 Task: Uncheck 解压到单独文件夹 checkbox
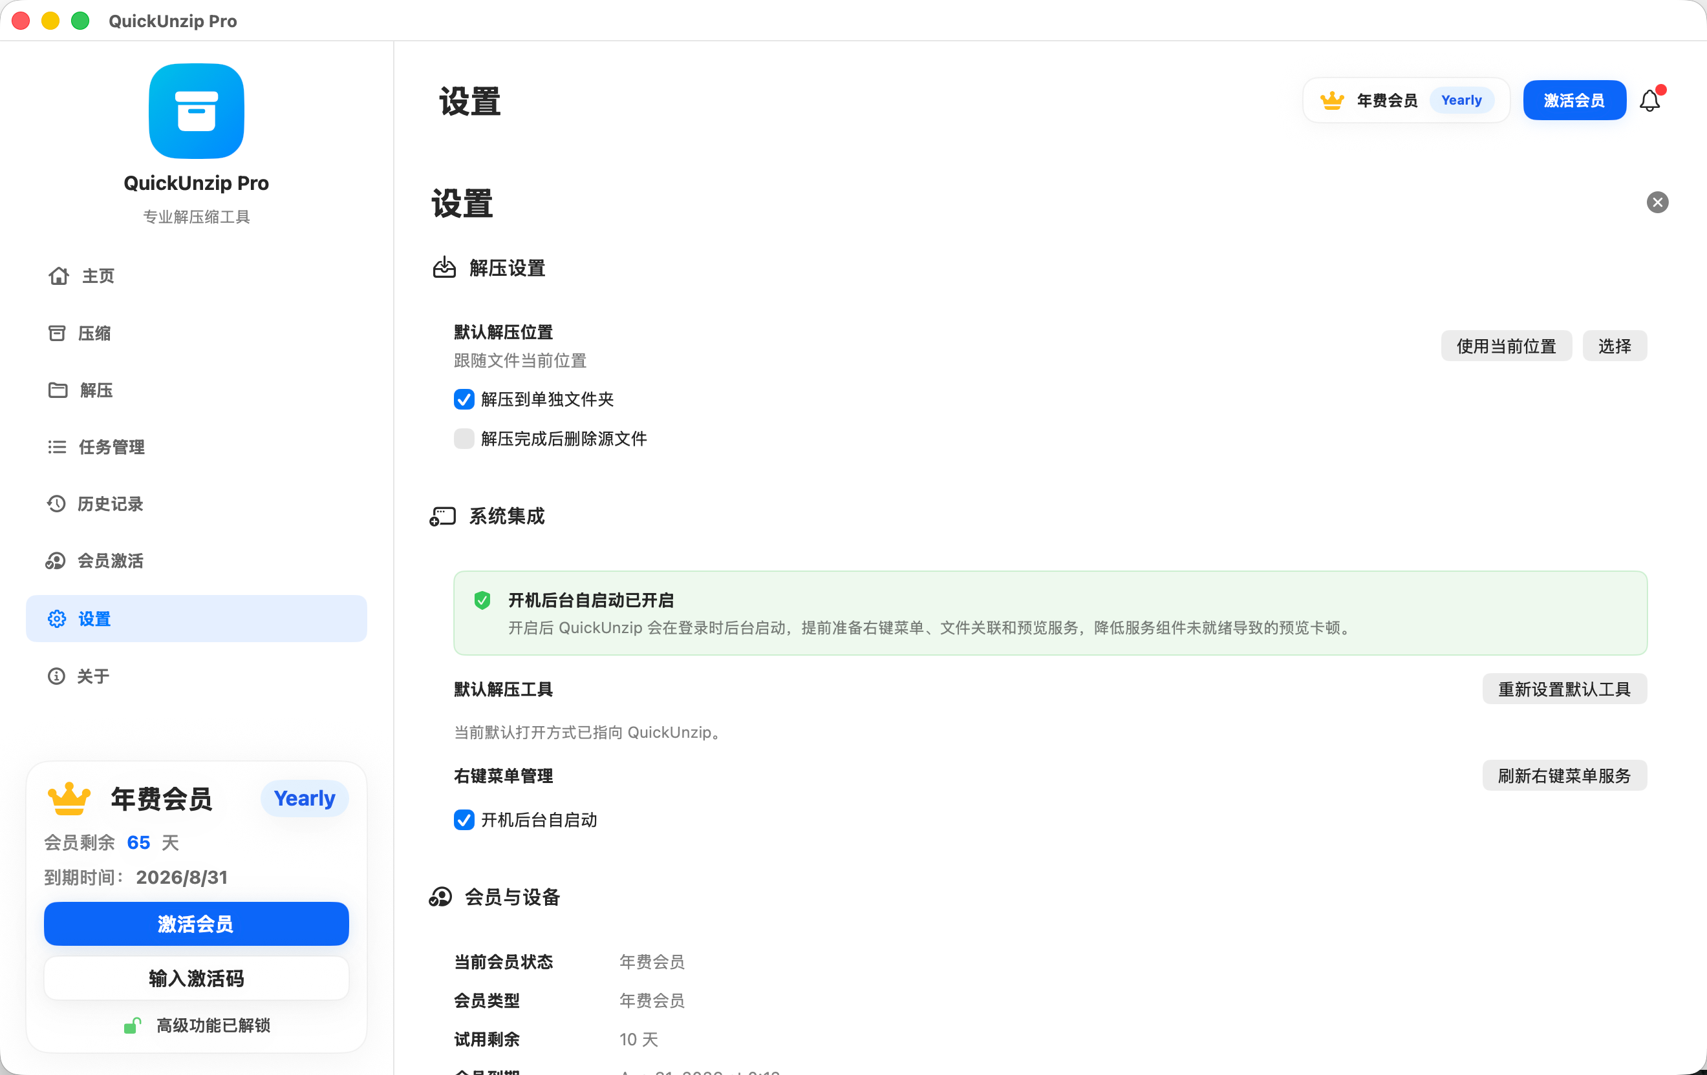pos(464,399)
